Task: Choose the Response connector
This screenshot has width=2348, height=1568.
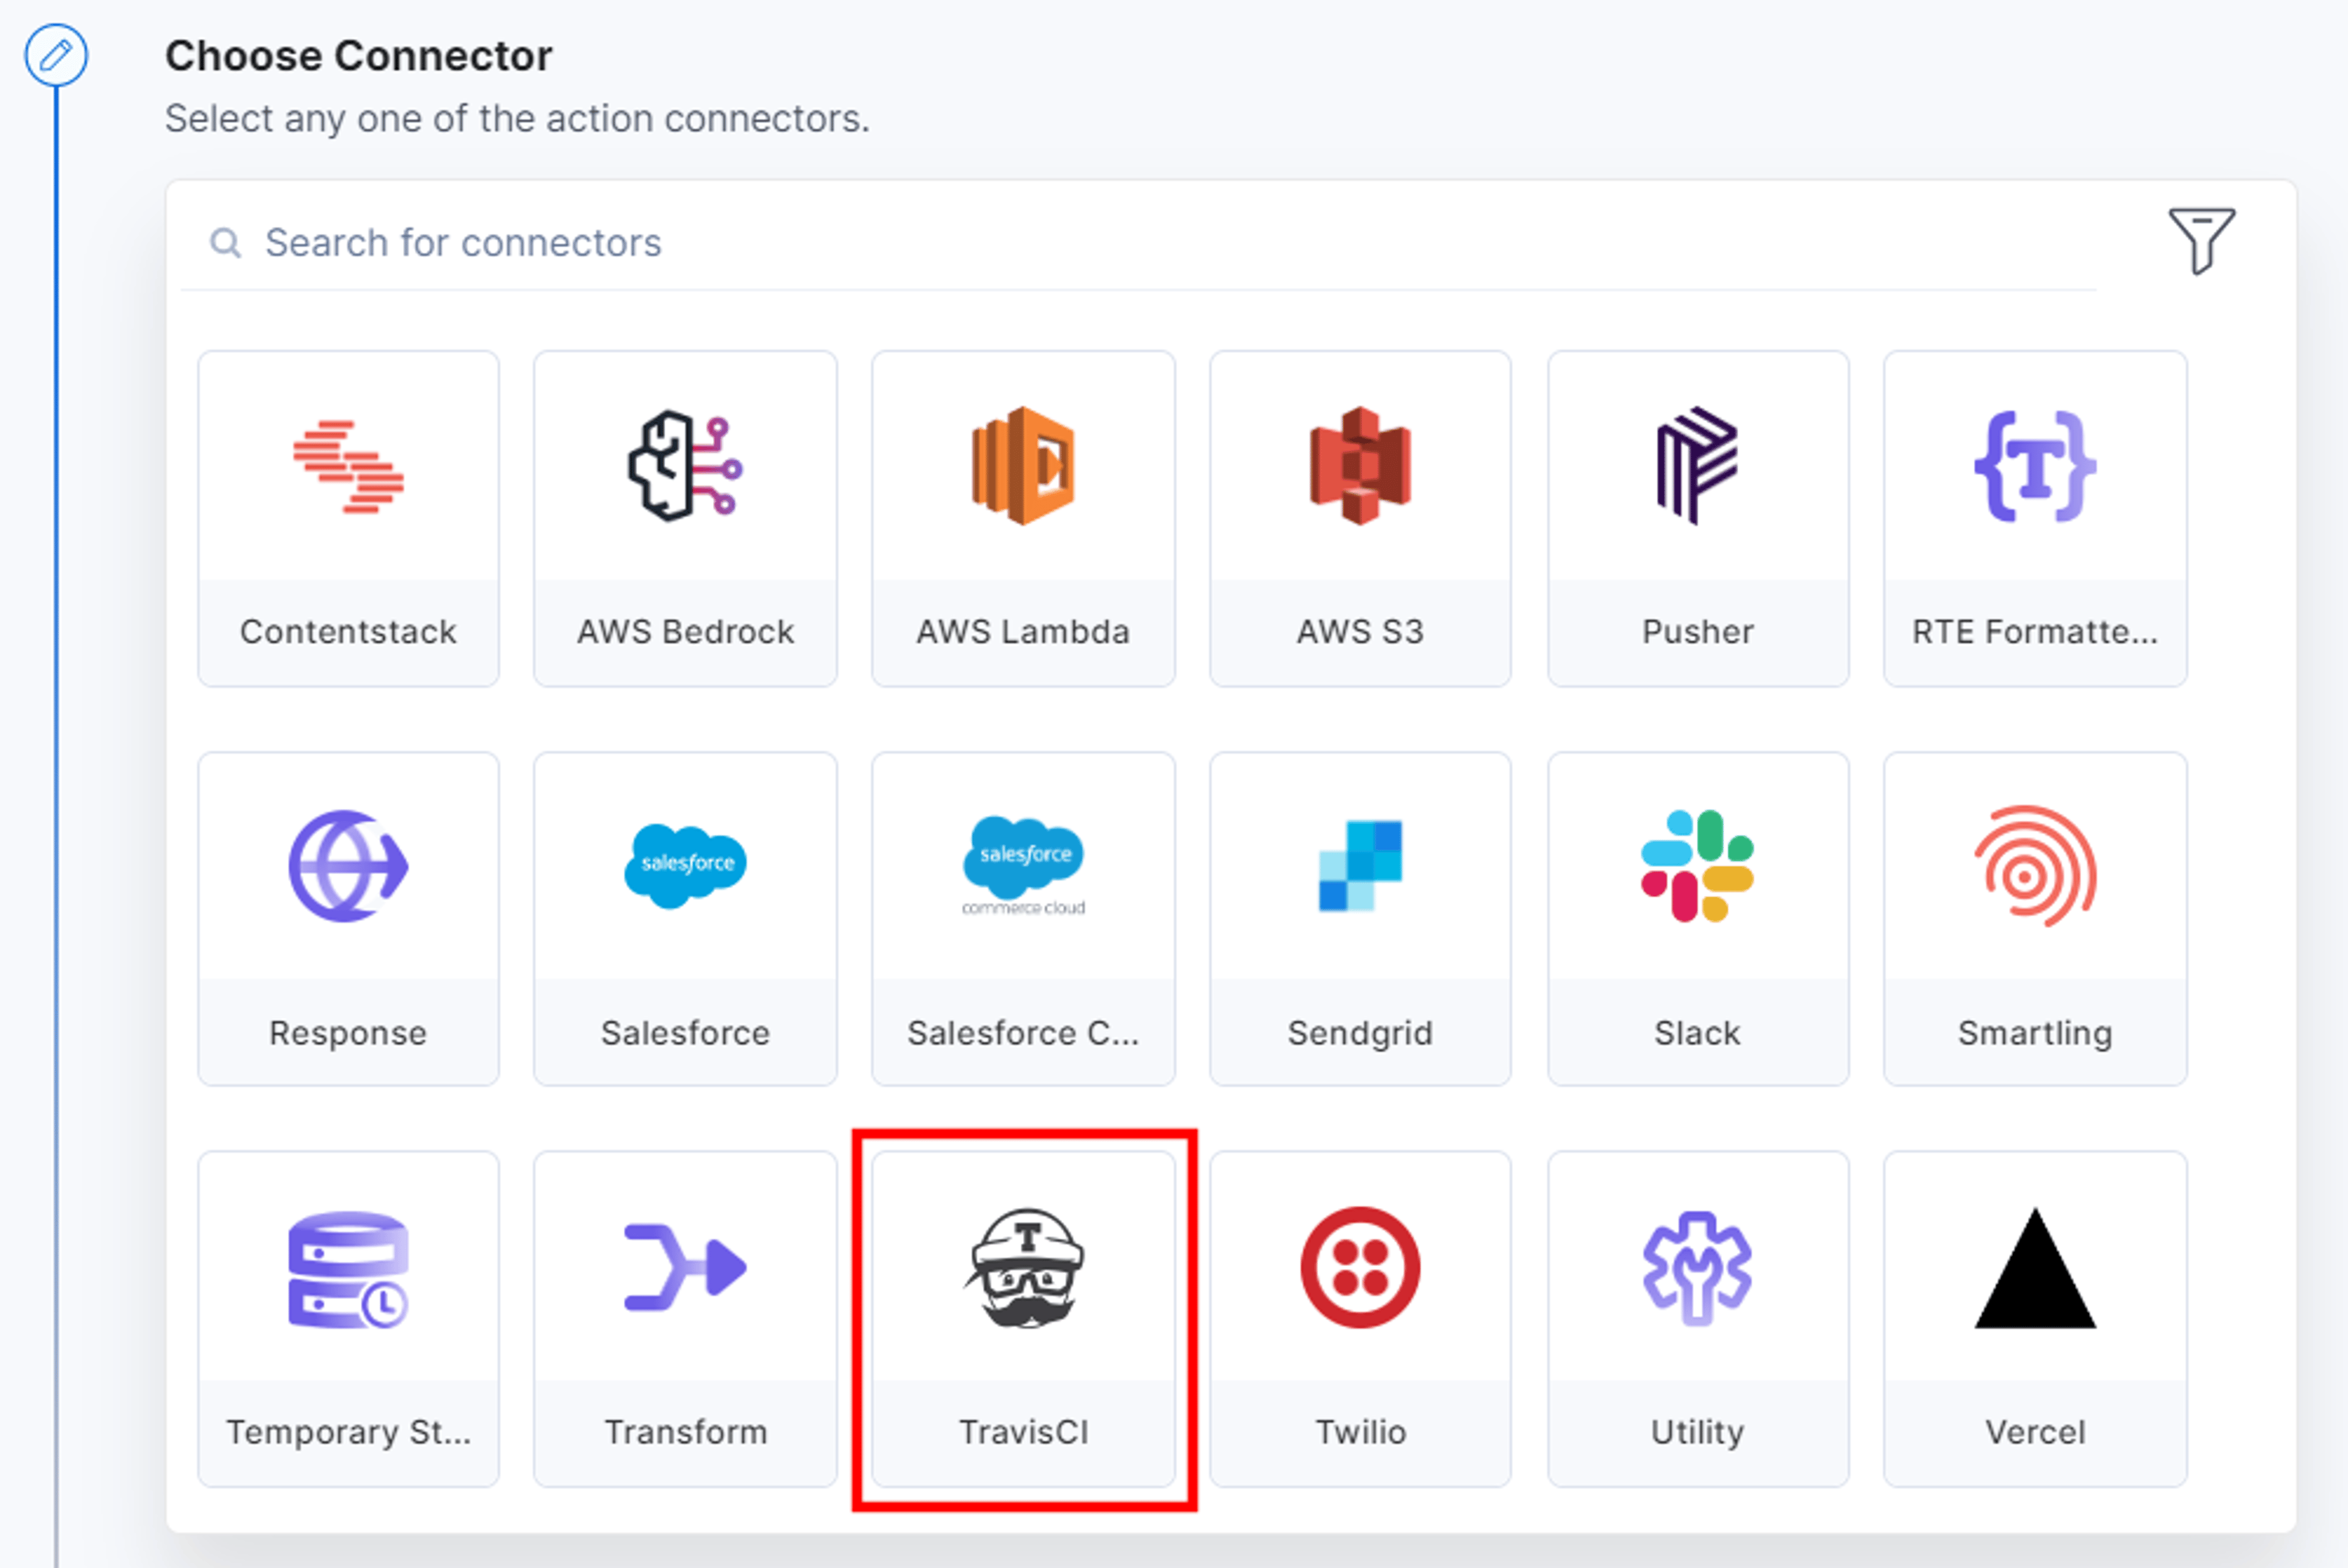Action: 348,918
